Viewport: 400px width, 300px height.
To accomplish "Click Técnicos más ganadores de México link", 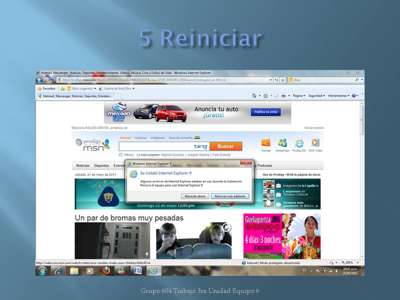I will (x=300, y=204).
